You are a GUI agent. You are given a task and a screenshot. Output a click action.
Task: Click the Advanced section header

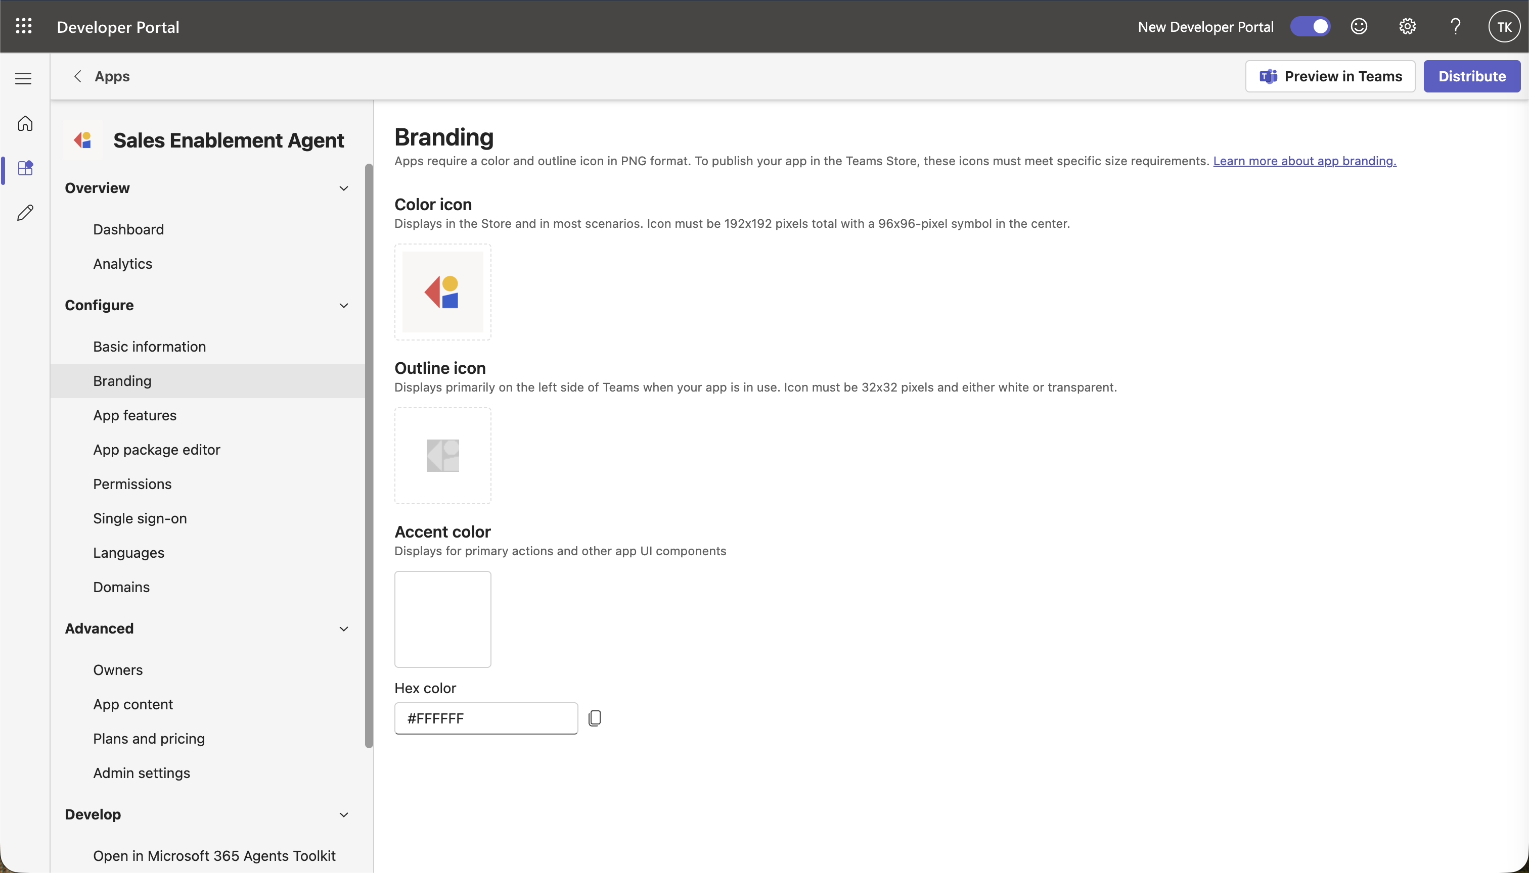coord(99,629)
